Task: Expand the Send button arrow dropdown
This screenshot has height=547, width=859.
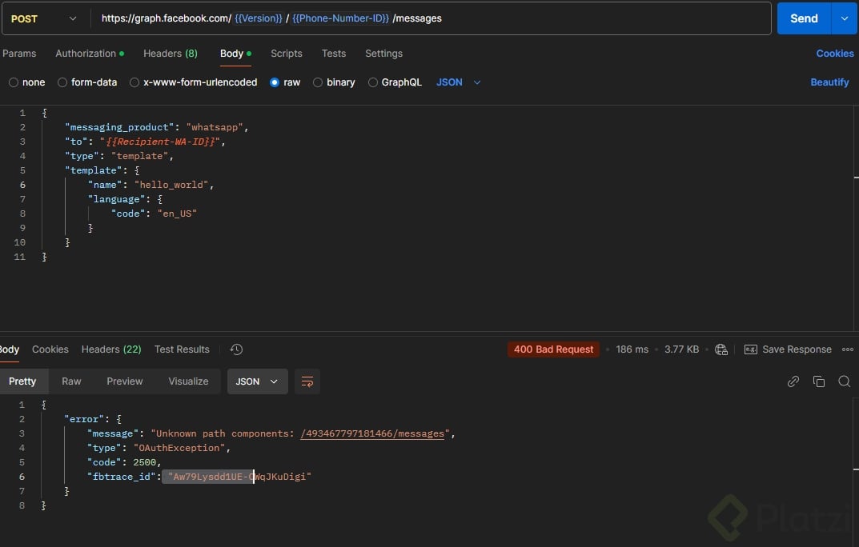Action: (x=845, y=18)
